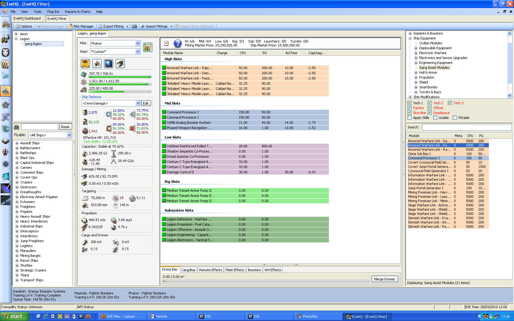Open the Plug-Ins menu
This screenshot has width=514, height=321.
point(53,12)
